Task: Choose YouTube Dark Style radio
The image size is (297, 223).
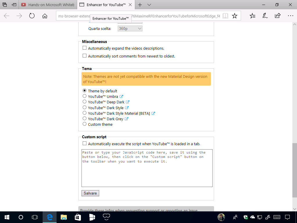Action: point(84,107)
